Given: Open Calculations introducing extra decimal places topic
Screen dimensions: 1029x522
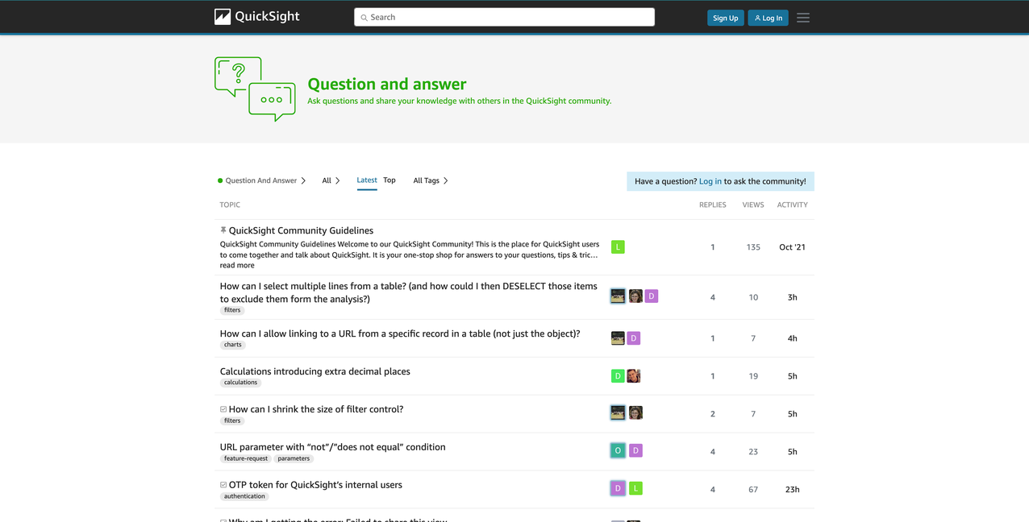Looking at the screenshot, I should 315,371.
